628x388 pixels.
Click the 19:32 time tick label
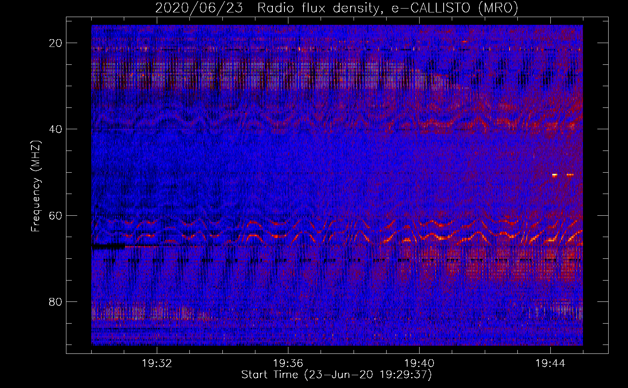point(157,364)
